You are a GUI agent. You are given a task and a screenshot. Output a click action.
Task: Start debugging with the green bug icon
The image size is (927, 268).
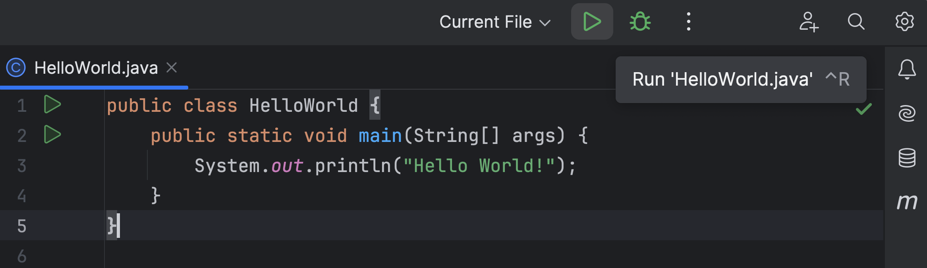pos(640,22)
